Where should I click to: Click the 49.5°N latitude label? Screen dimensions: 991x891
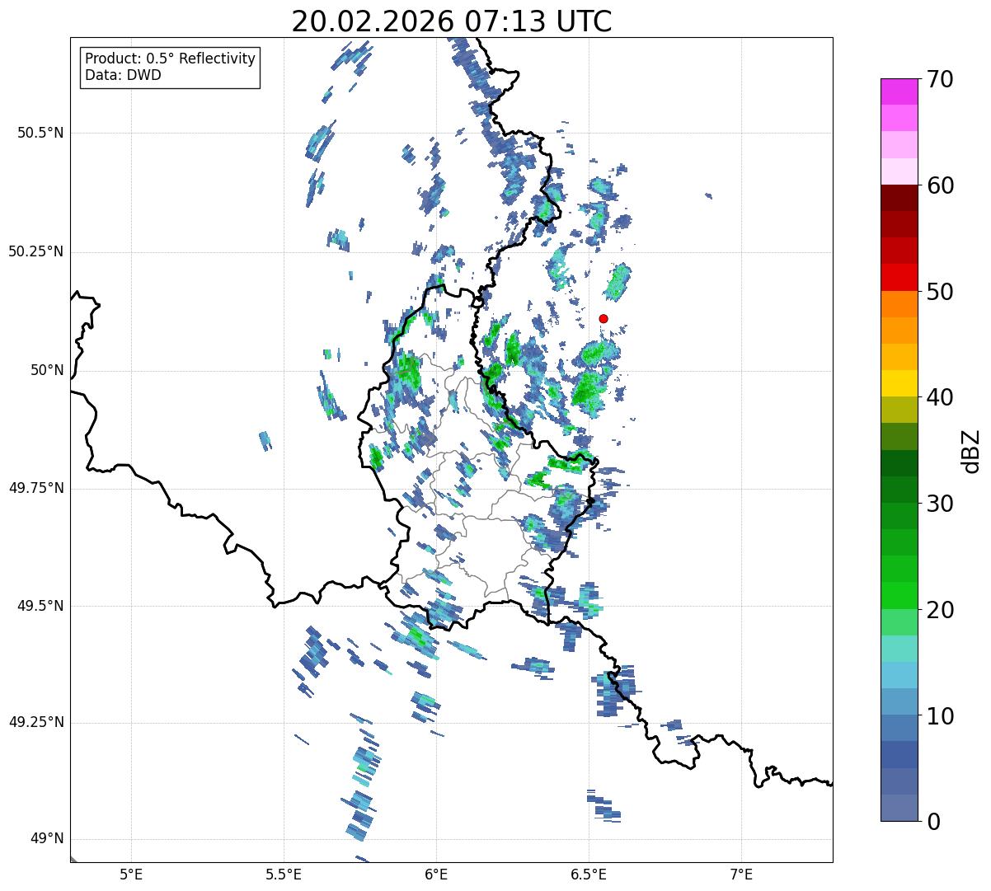pyautogui.click(x=40, y=606)
